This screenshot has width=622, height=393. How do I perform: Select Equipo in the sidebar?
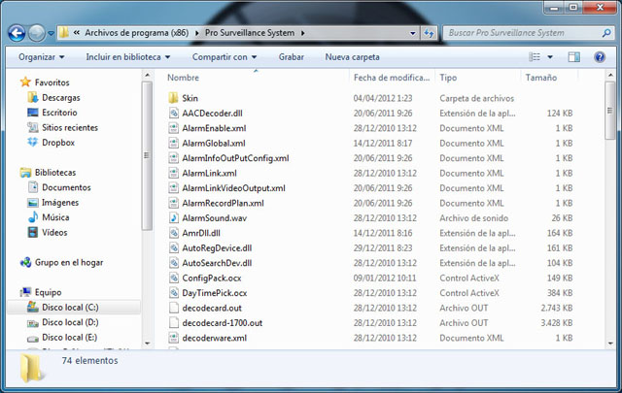click(48, 292)
